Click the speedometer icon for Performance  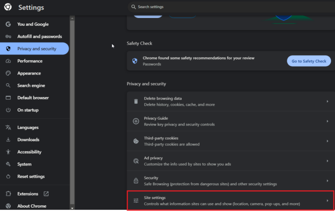click(8, 61)
